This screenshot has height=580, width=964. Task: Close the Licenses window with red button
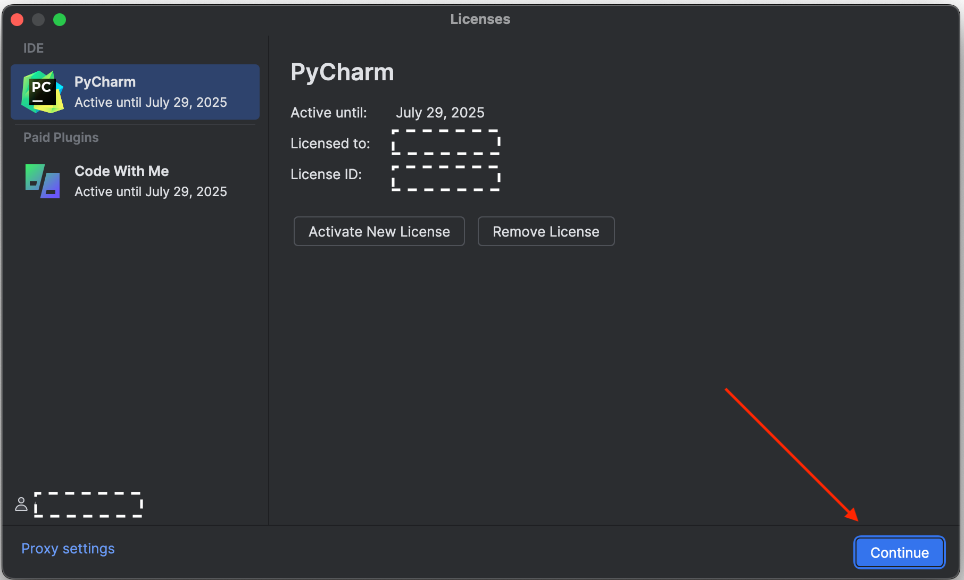(17, 20)
